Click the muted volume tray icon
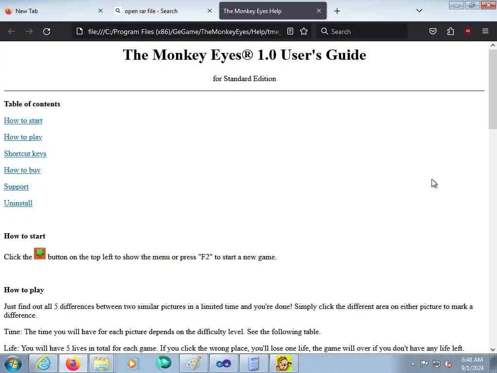 [x=448, y=364]
